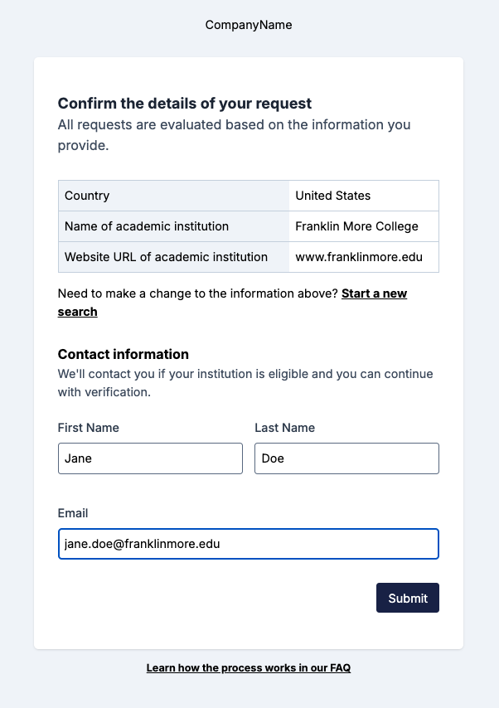The width and height of the screenshot is (499, 708).
Task: Click the Confirm the details heading
Action: (x=185, y=104)
